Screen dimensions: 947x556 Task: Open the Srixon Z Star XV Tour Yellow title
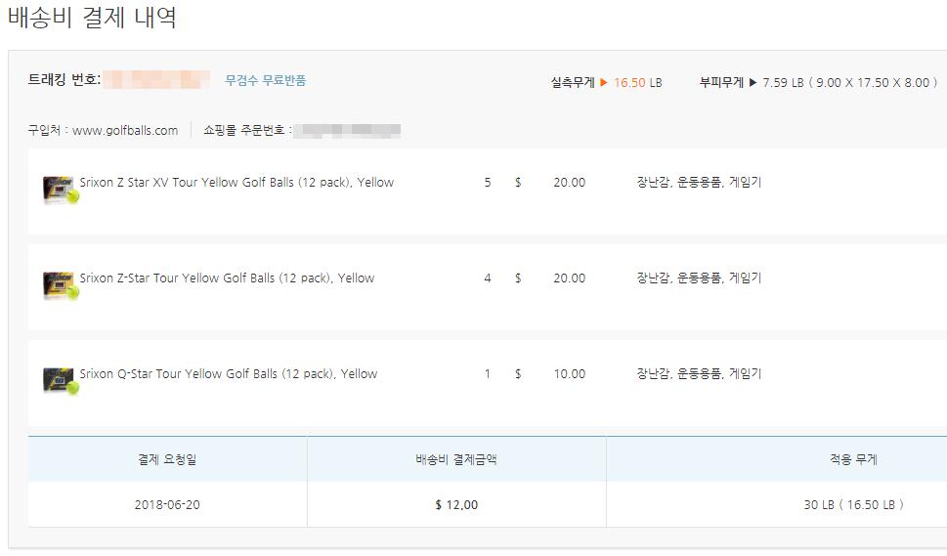(237, 183)
